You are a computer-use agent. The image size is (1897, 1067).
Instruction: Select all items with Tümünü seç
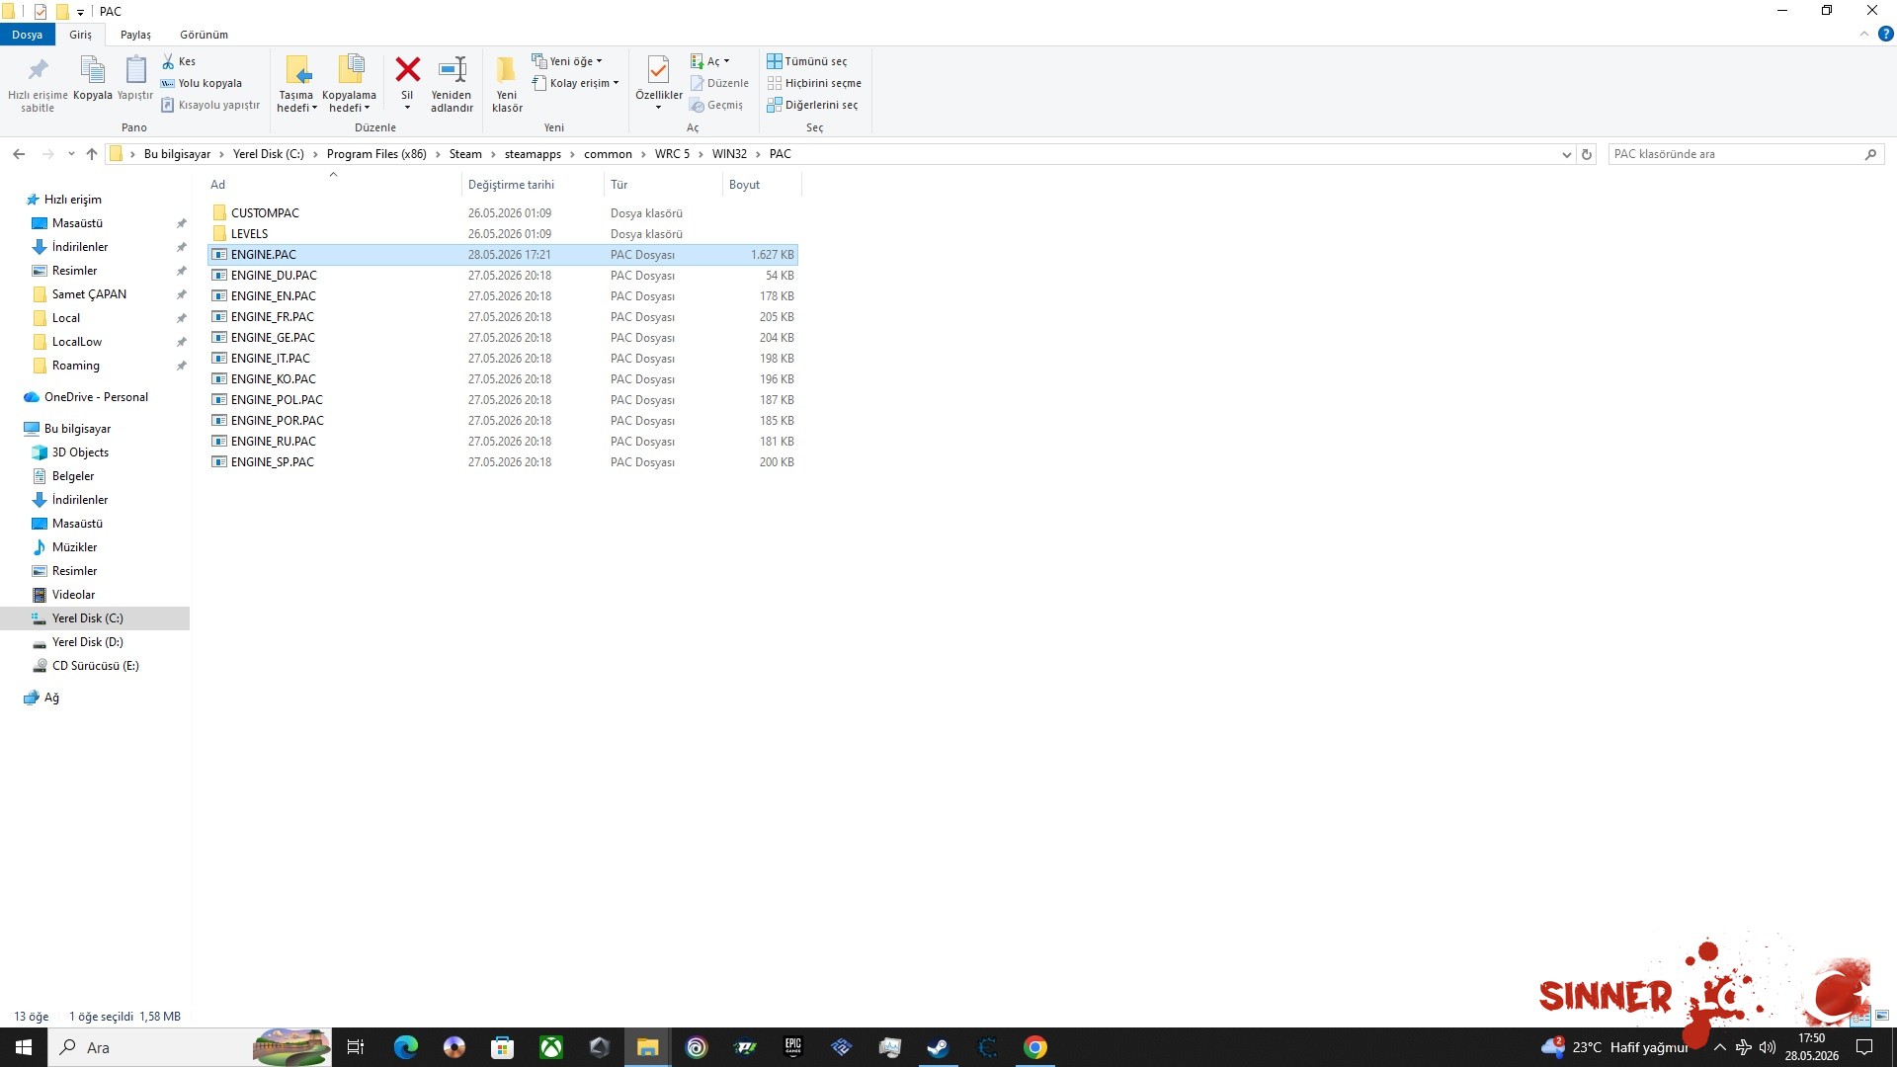807,61
